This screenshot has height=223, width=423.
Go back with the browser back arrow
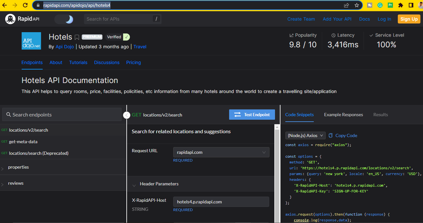pyautogui.click(x=5, y=5)
